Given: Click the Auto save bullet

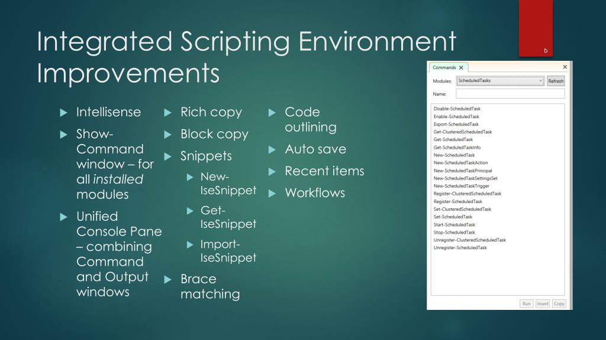Looking at the screenshot, I should 315,149.
